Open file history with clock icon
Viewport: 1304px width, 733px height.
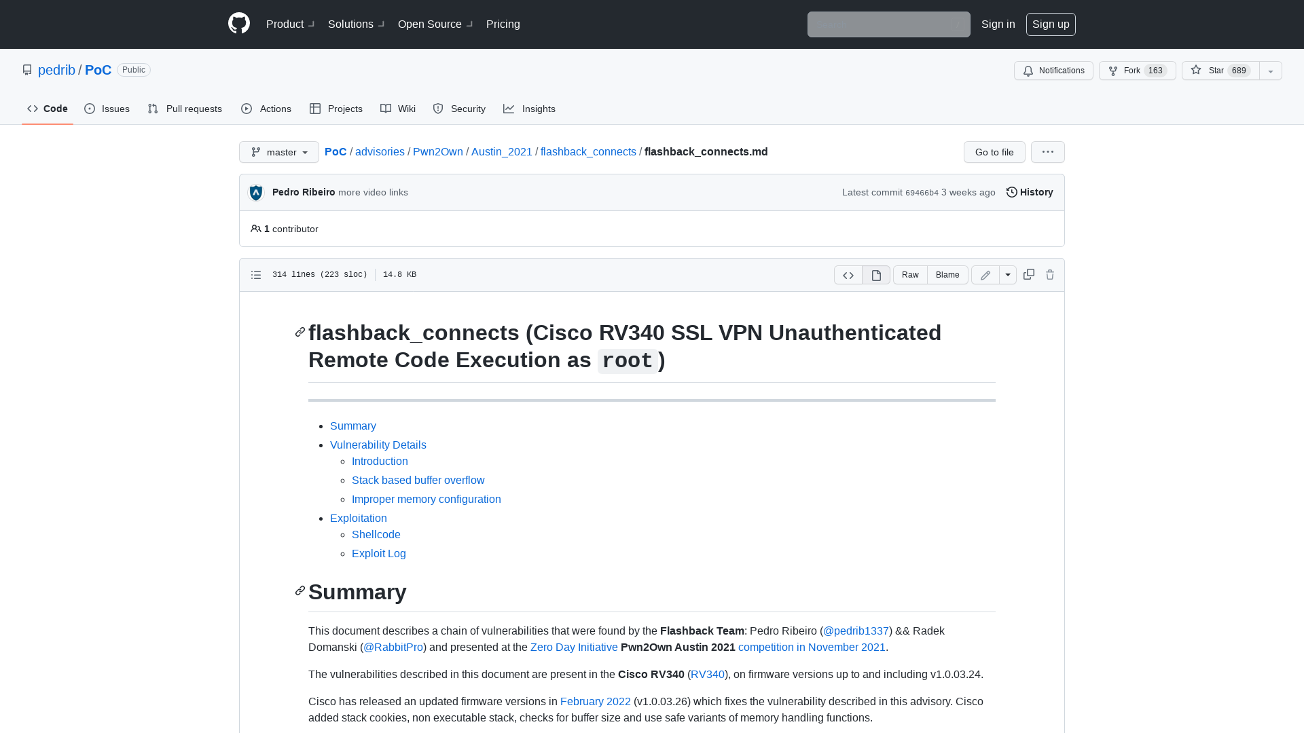tap(1030, 192)
